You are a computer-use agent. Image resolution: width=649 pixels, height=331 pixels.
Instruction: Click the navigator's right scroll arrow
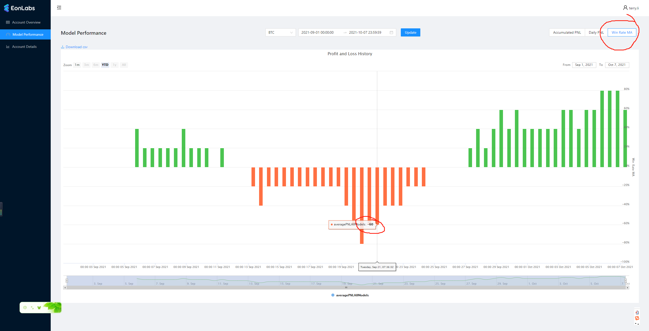[627, 288]
